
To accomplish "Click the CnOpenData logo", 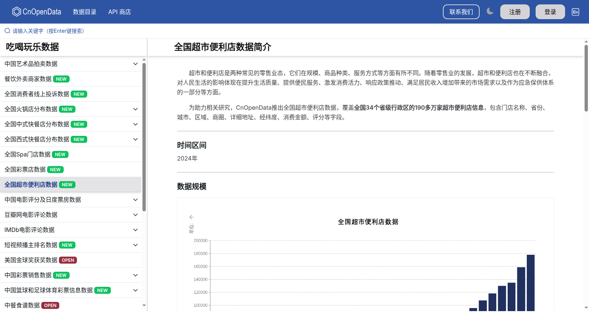I will tap(36, 12).
